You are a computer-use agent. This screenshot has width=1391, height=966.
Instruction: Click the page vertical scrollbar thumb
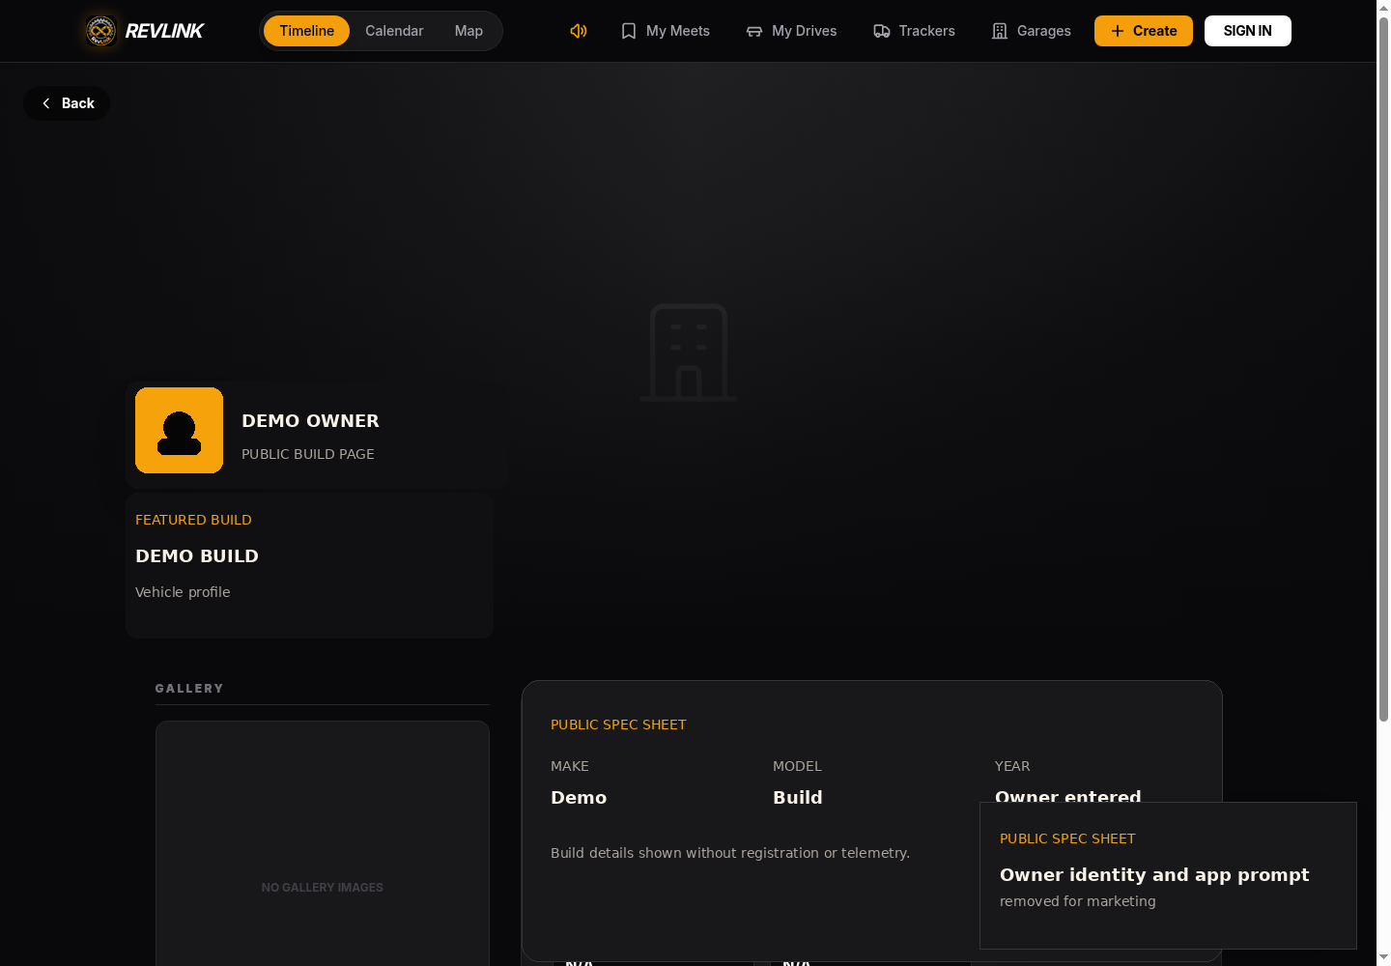tap(1383, 367)
